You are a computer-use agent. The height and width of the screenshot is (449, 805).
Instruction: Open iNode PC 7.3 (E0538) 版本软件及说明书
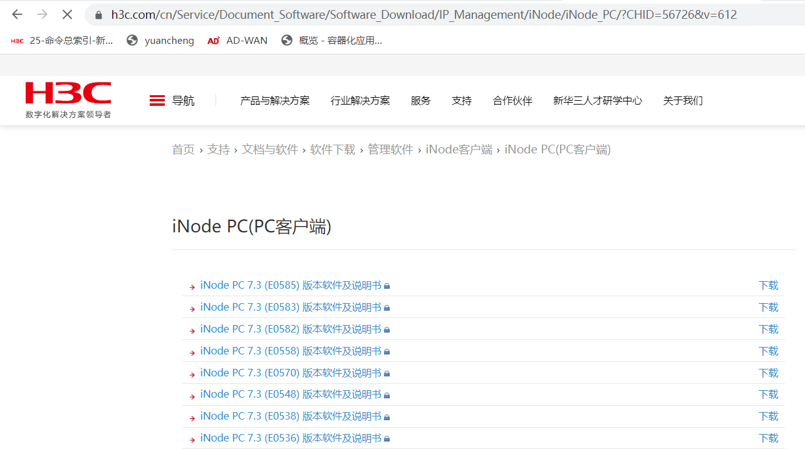pos(291,416)
